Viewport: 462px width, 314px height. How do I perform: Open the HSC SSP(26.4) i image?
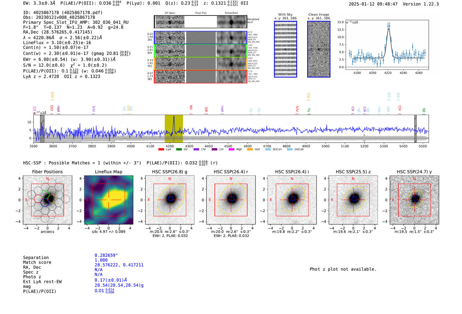(x=292, y=200)
